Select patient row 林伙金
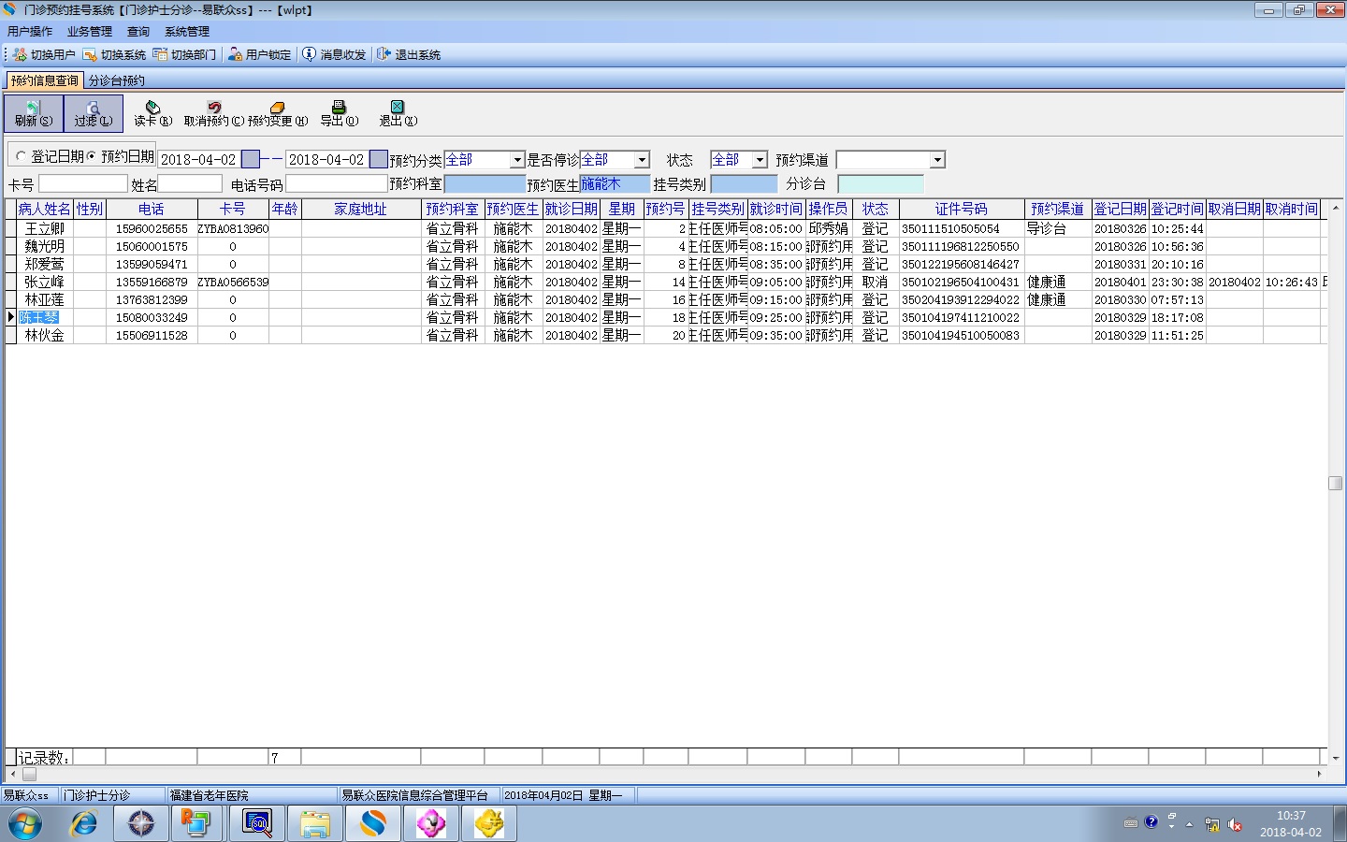The height and width of the screenshot is (842, 1347). (666, 335)
